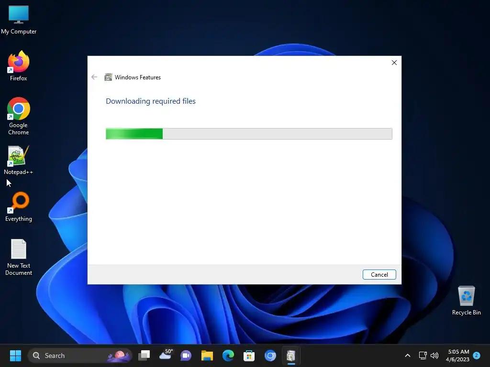Image resolution: width=490 pixels, height=367 pixels.
Task: Open Task View from taskbar
Action: (144, 356)
